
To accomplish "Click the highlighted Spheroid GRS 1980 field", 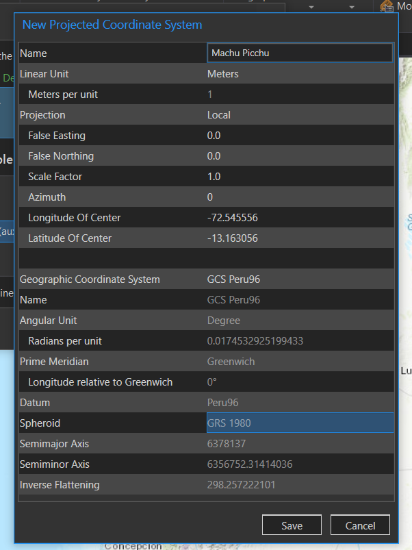I will 300,423.
